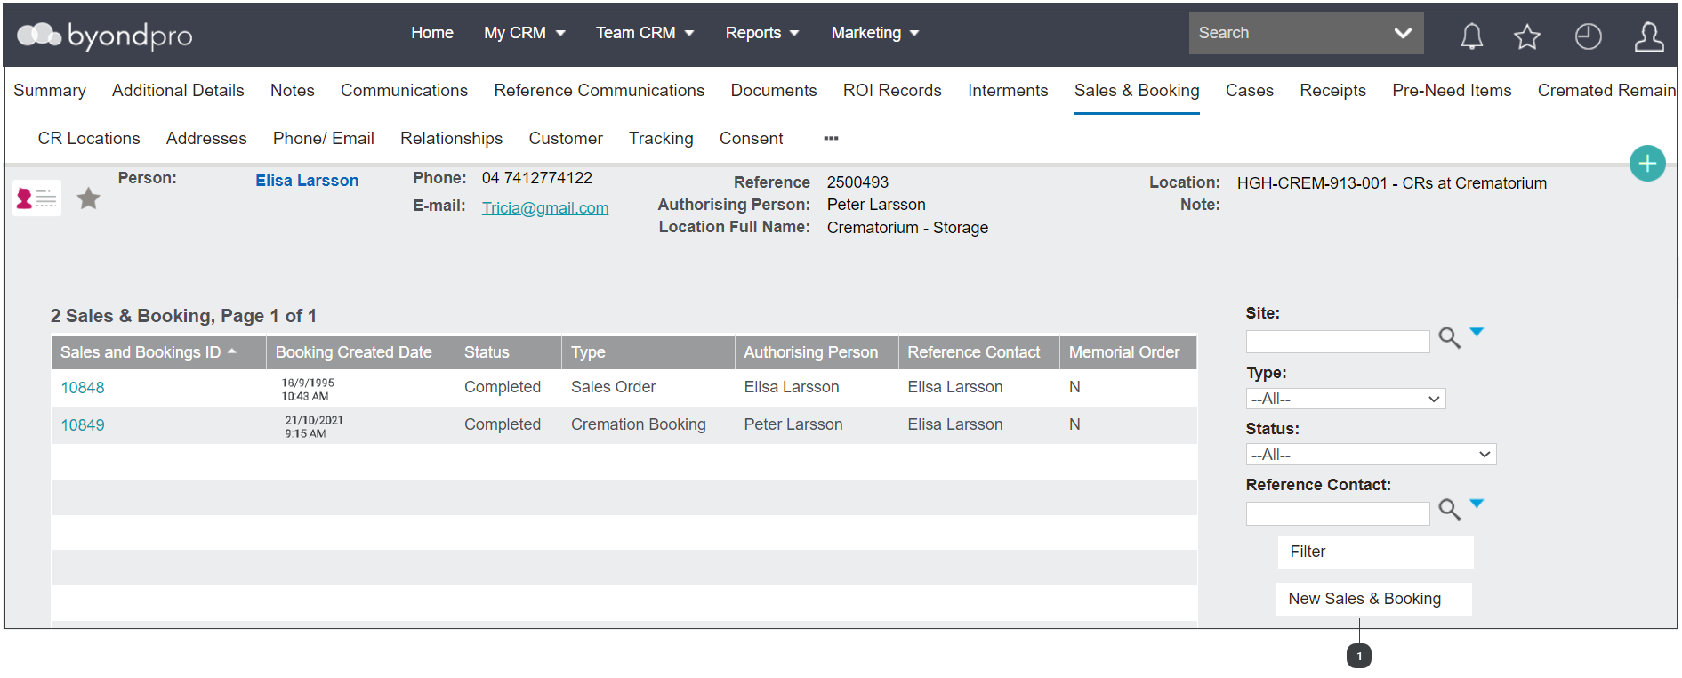Click the byondpro logo

105,36
